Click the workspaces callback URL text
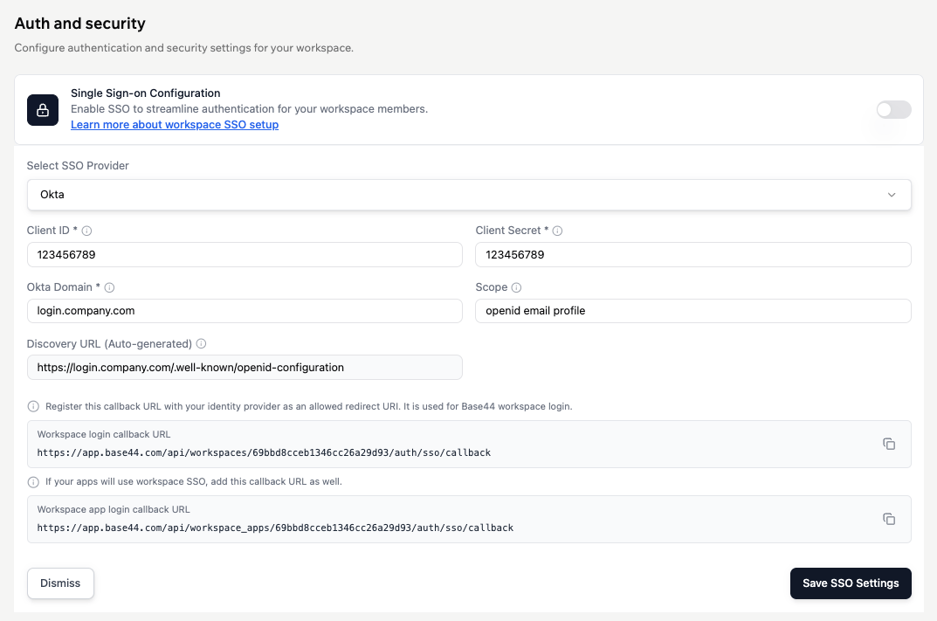937x621 pixels. (264, 452)
